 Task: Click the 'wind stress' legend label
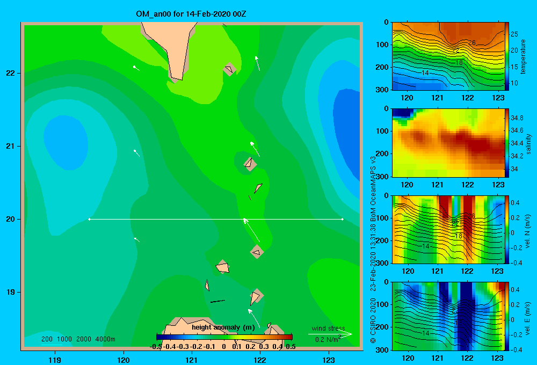(x=329, y=328)
